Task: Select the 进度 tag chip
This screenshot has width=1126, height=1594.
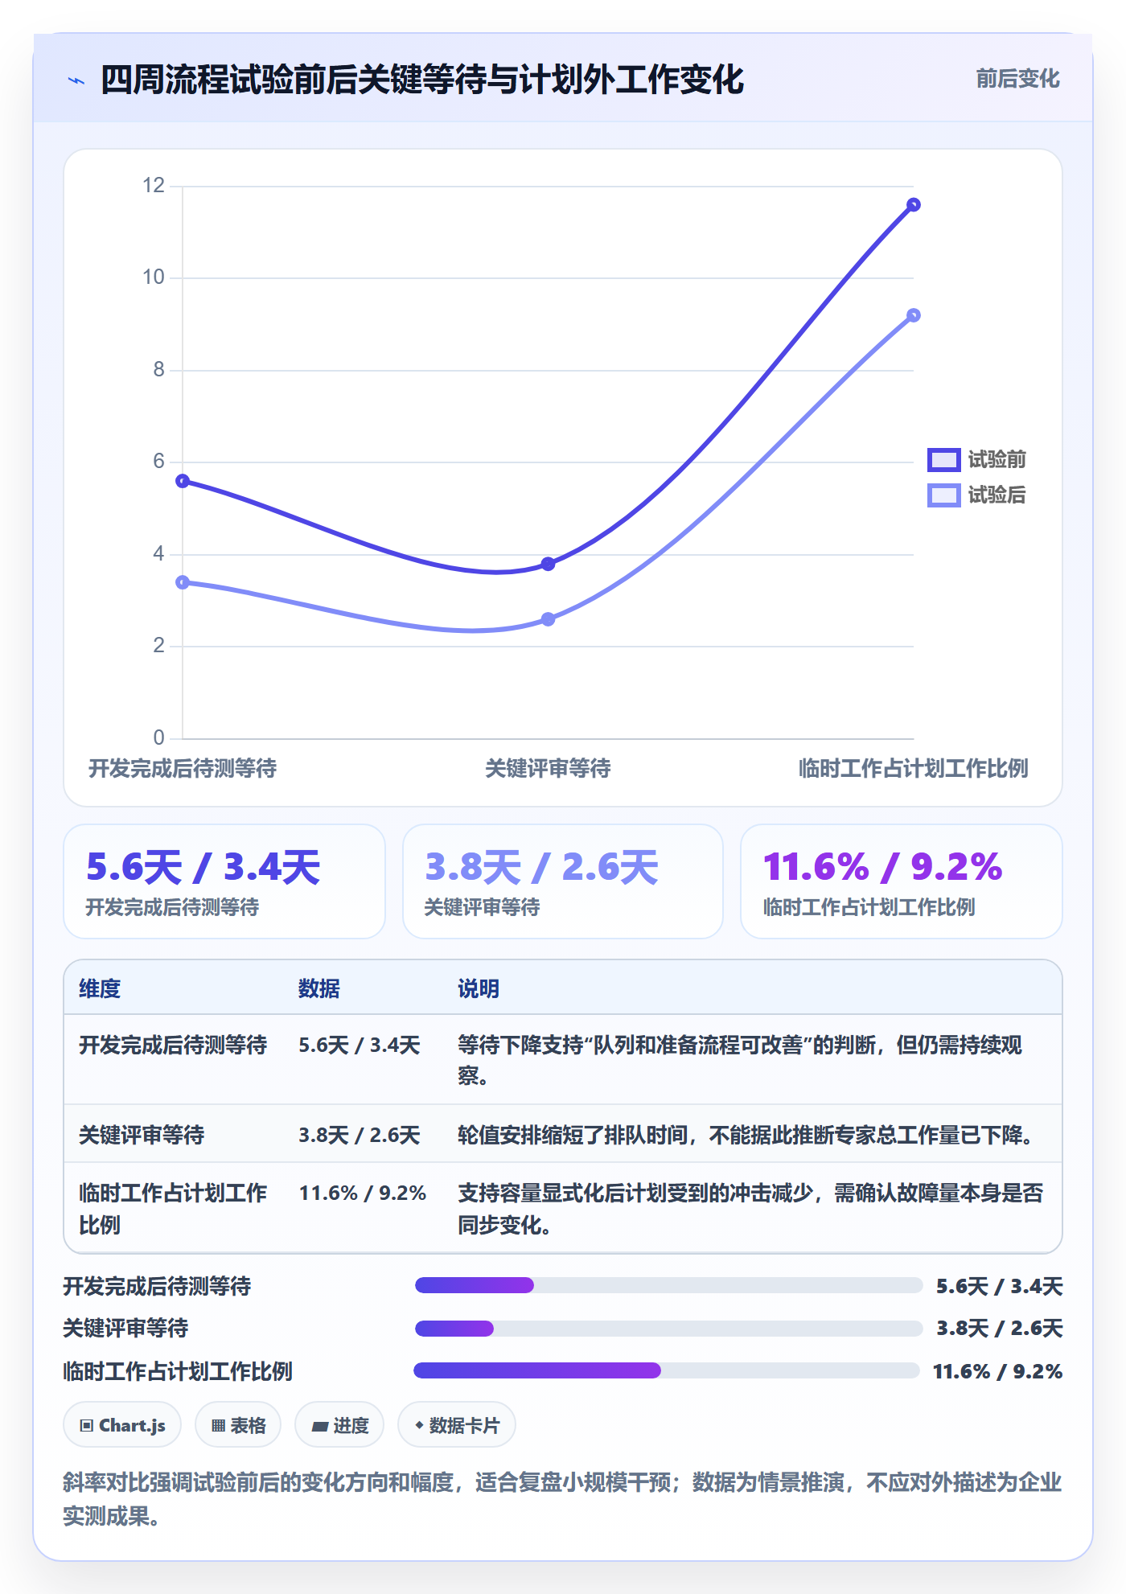Action: click(x=339, y=1425)
